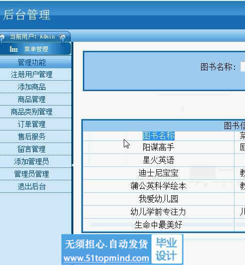The image size is (245, 265).
Task: Click 退出后台 to log out
Action: point(31,187)
